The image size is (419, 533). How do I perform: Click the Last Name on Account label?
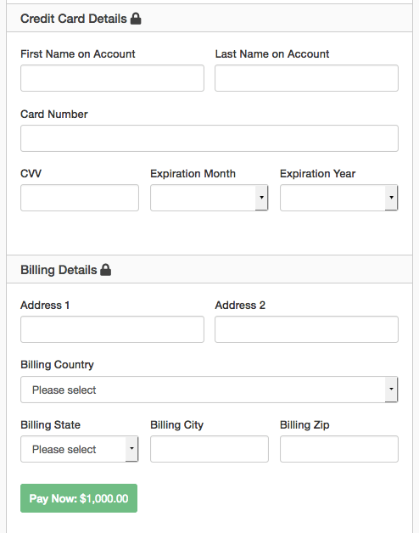pos(272,54)
